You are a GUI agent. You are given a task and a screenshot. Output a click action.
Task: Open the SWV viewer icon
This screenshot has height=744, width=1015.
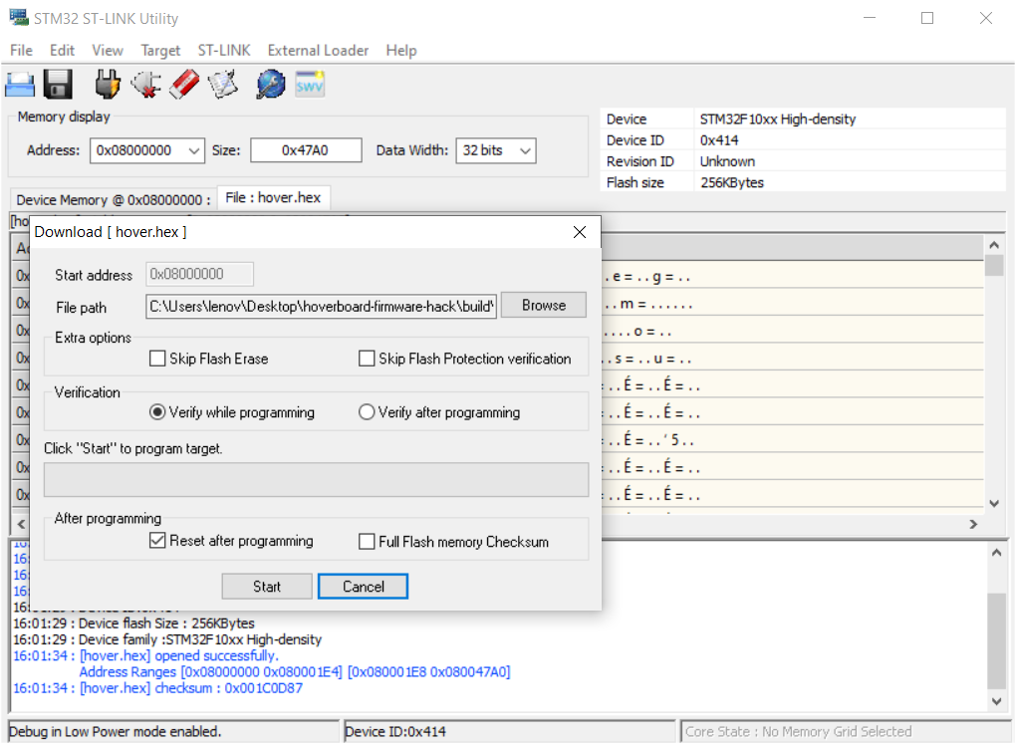tap(310, 84)
